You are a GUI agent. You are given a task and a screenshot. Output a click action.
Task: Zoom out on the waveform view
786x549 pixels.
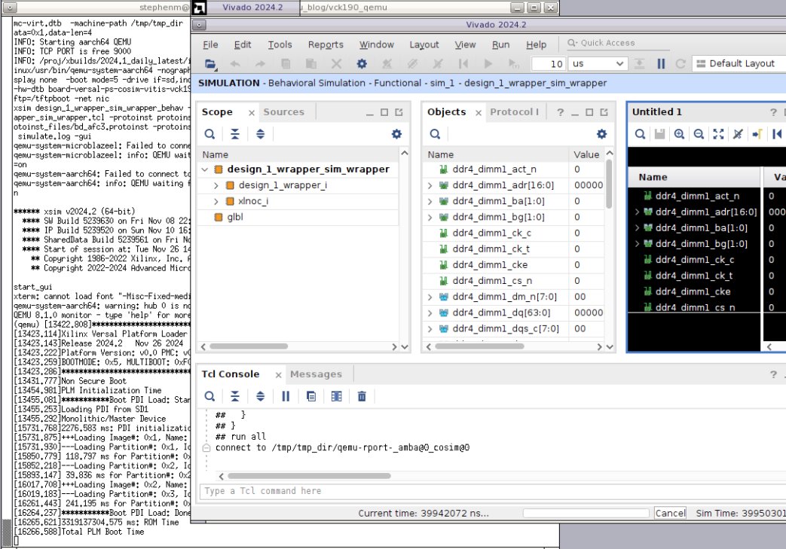(x=699, y=134)
